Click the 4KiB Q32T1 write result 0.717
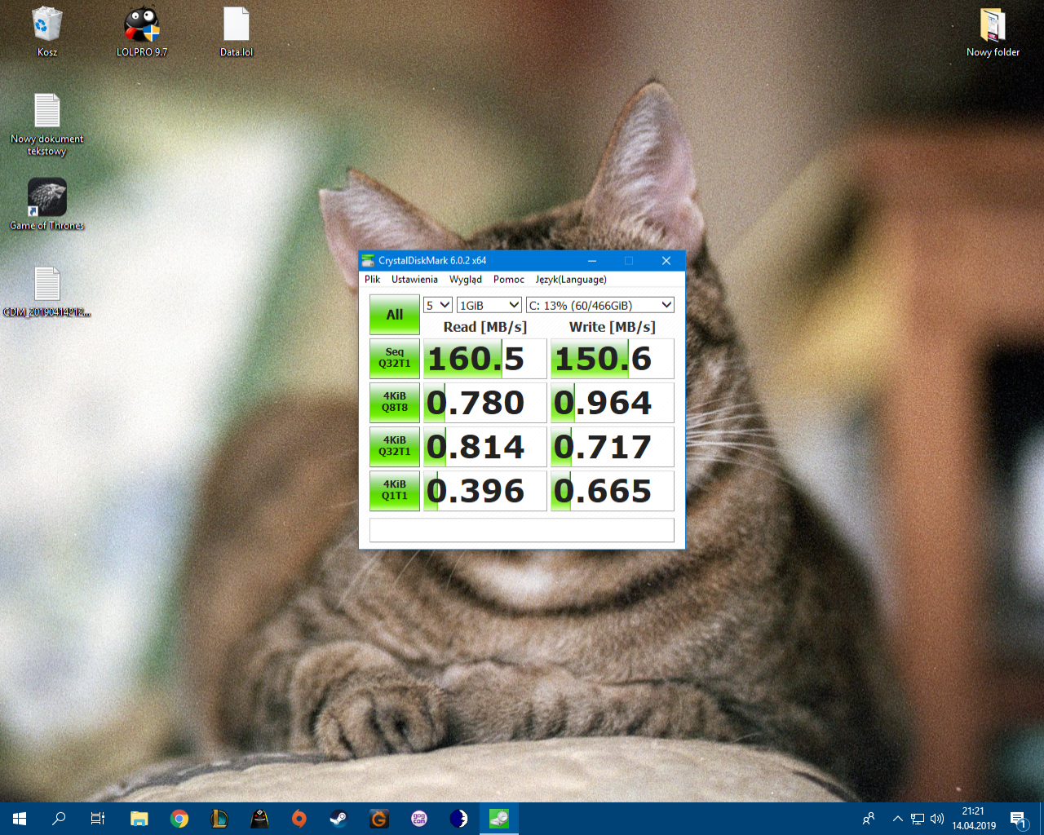1044x835 pixels. (613, 447)
